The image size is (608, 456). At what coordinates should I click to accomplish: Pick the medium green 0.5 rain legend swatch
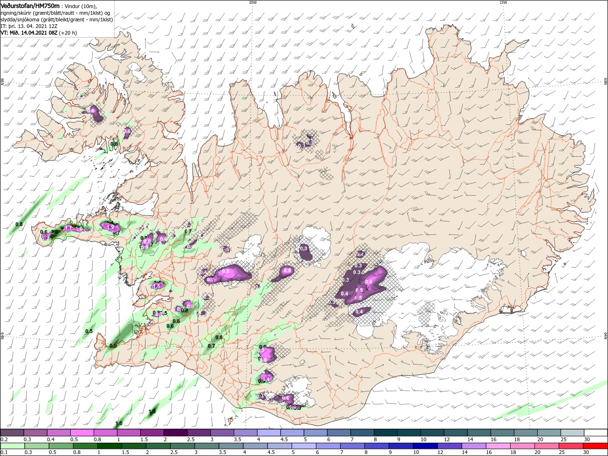point(60,446)
